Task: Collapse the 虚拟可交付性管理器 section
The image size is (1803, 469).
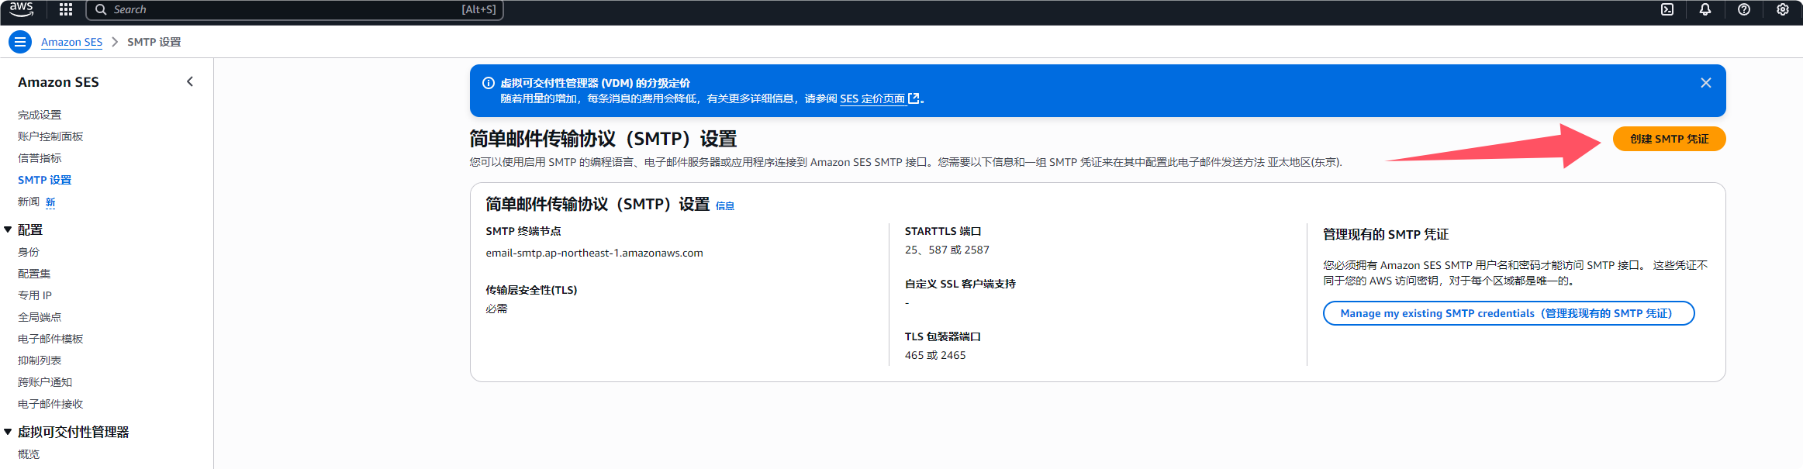Action: (8, 432)
